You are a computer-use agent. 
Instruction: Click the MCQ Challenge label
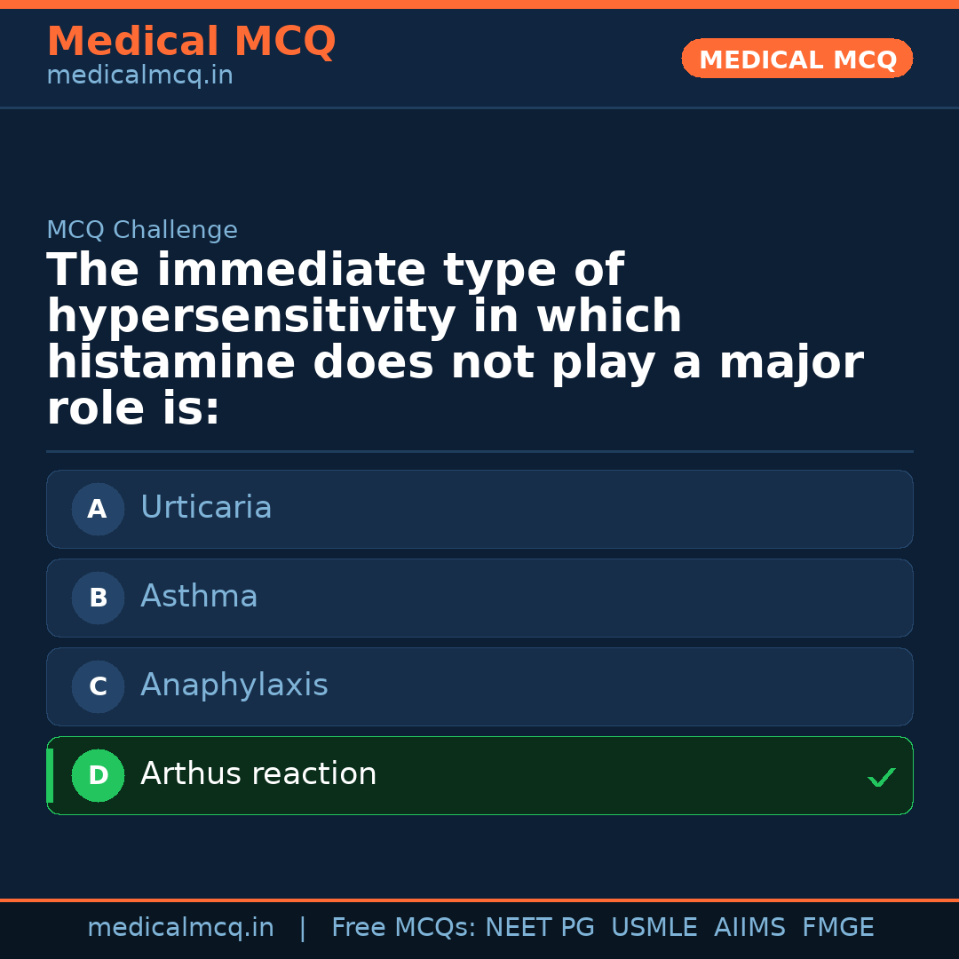[x=142, y=231]
